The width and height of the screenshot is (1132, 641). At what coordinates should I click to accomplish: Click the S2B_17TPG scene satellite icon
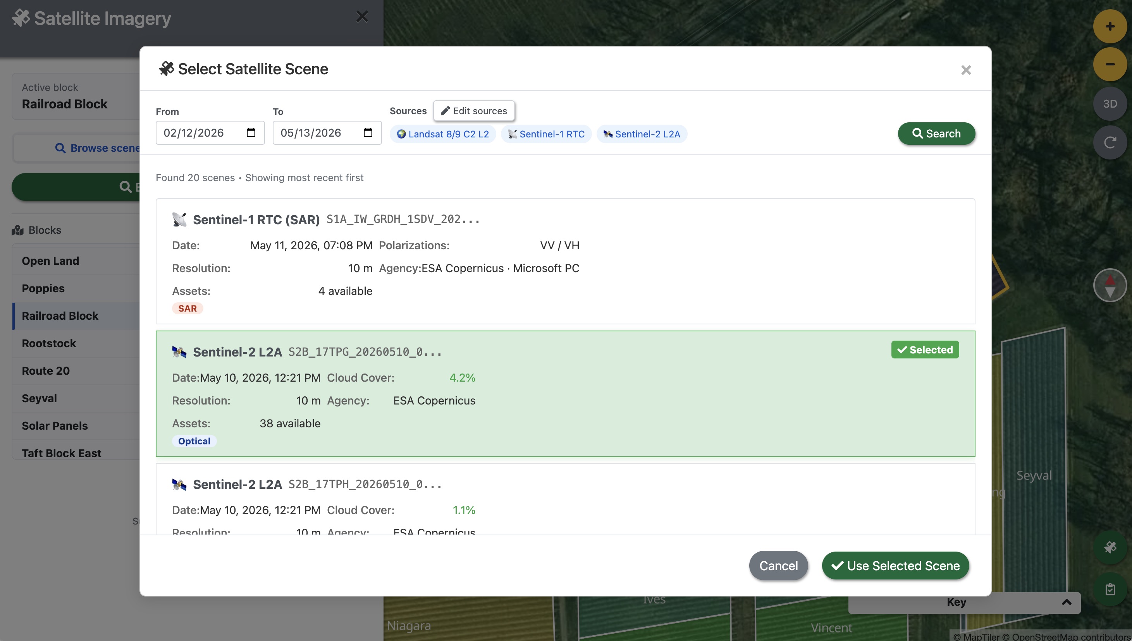[x=179, y=352]
